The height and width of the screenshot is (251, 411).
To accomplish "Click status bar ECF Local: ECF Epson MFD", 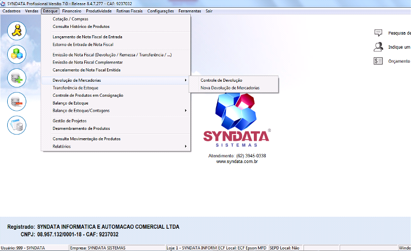I will [x=242, y=248].
